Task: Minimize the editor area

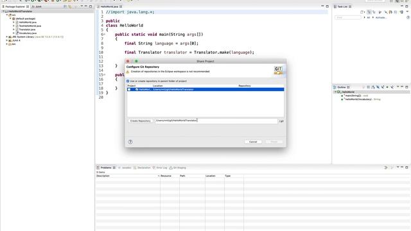Action: click(322, 6)
